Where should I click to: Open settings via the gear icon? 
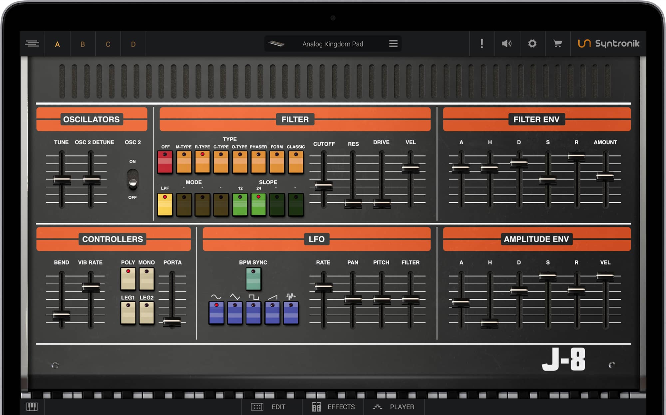[532, 44]
